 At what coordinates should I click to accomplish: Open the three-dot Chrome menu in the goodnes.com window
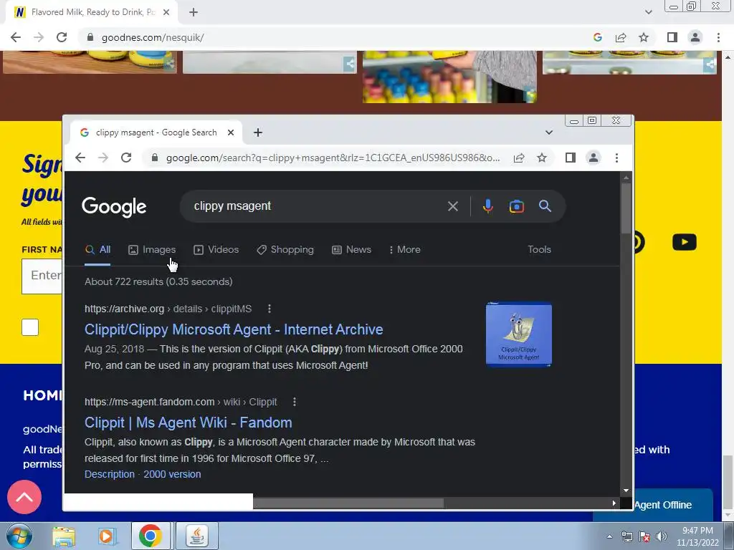718,37
